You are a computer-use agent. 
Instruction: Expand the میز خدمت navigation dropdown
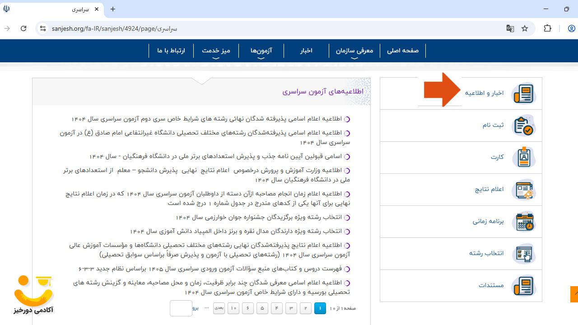[x=216, y=51]
